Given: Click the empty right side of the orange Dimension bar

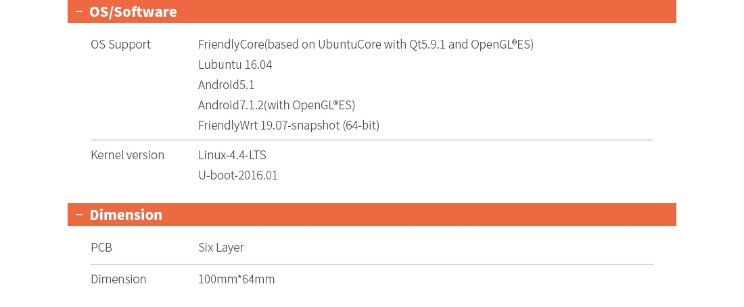Looking at the screenshot, I should (x=541, y=215).
